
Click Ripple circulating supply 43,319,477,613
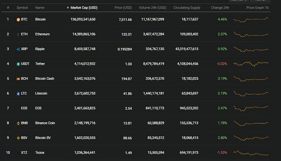pos(187,49)
